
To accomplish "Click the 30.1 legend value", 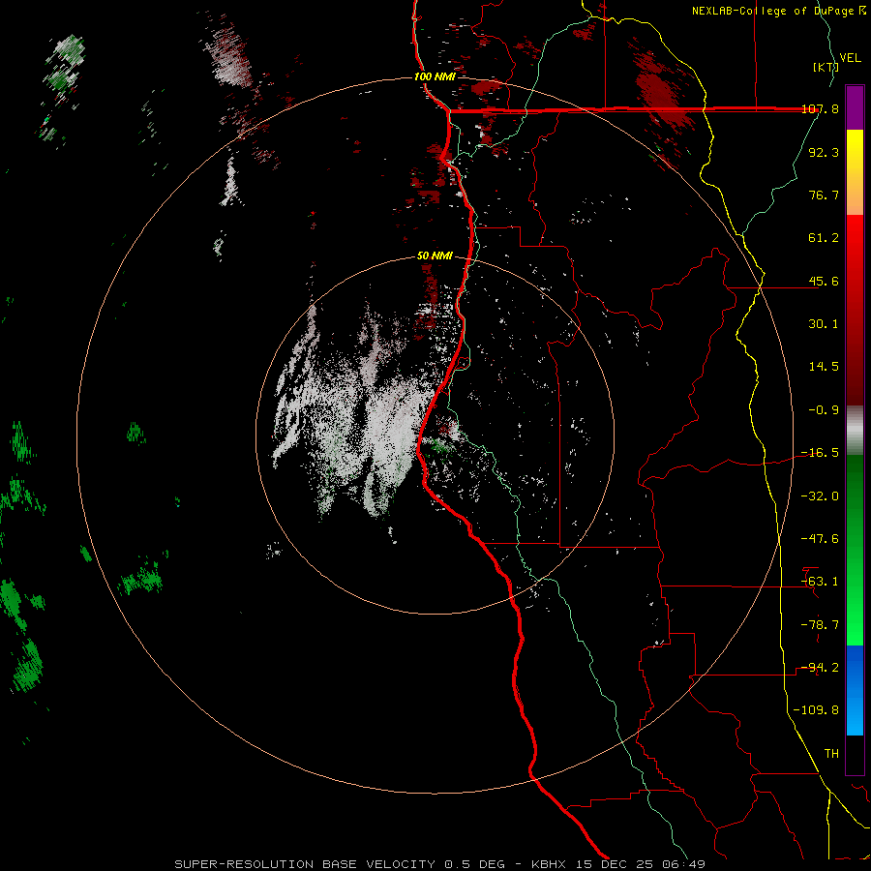I will (824, 324).
